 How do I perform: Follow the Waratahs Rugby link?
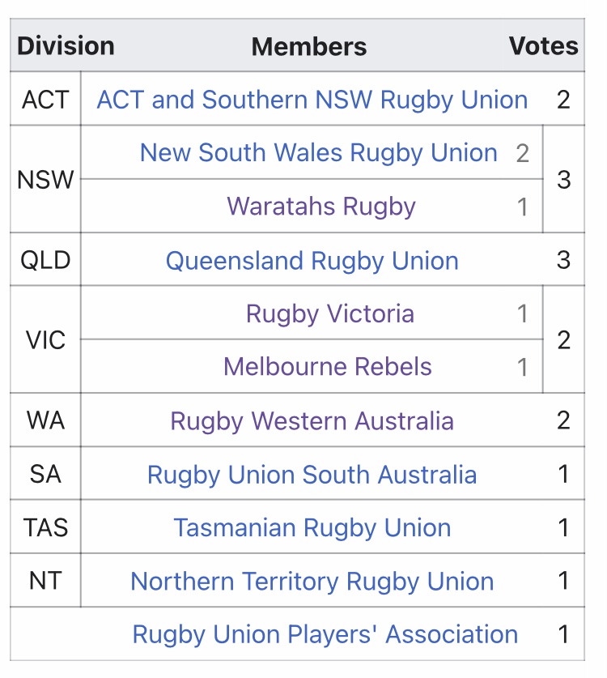[321, 207]
